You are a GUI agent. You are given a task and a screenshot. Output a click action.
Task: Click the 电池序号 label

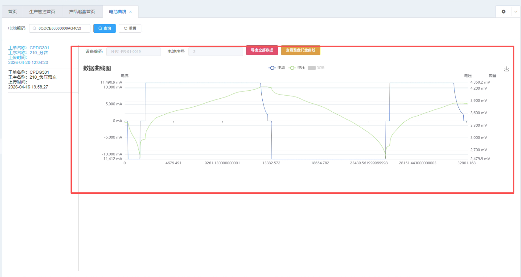click(176, 52)
